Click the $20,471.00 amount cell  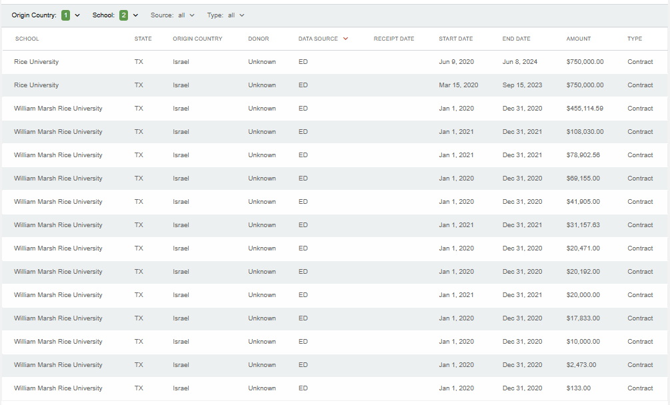point(583,248)
